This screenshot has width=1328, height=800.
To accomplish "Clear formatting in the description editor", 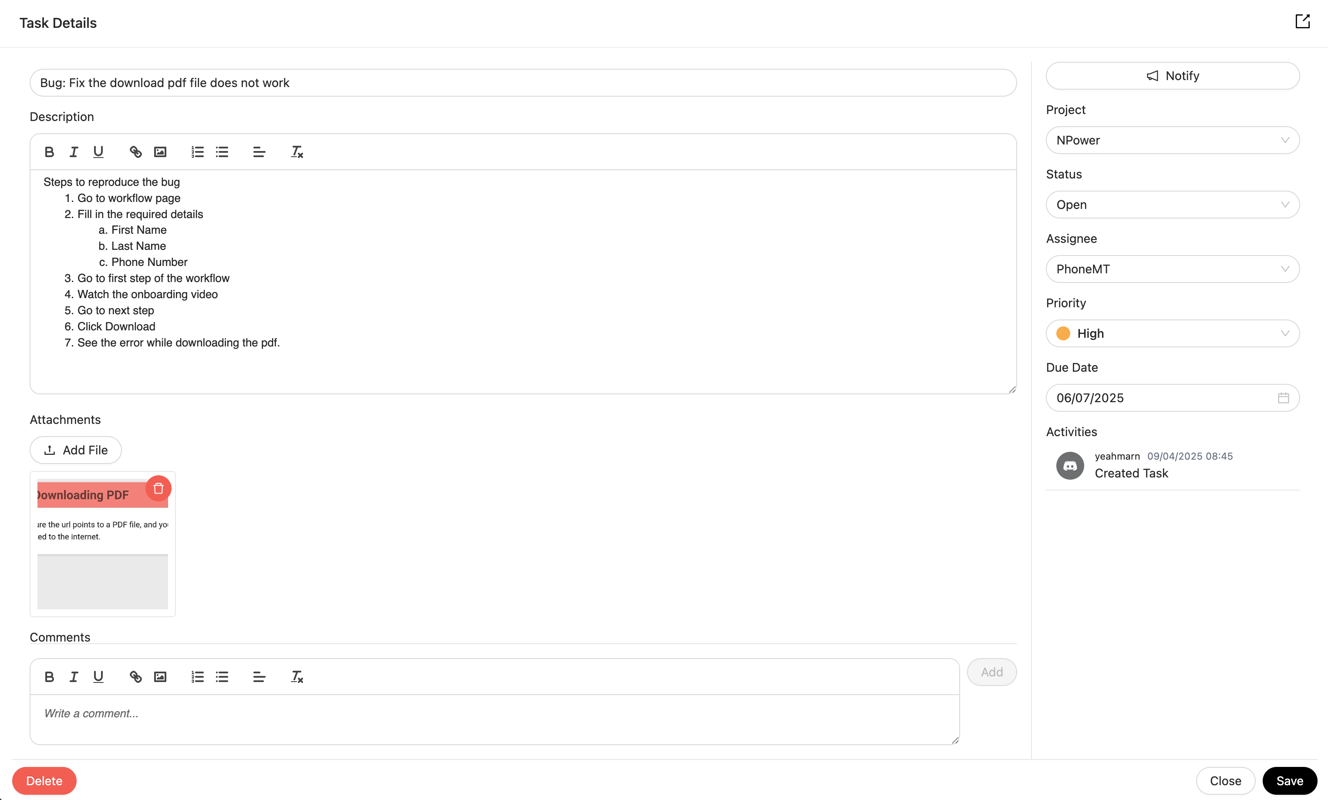I will 297,152.
